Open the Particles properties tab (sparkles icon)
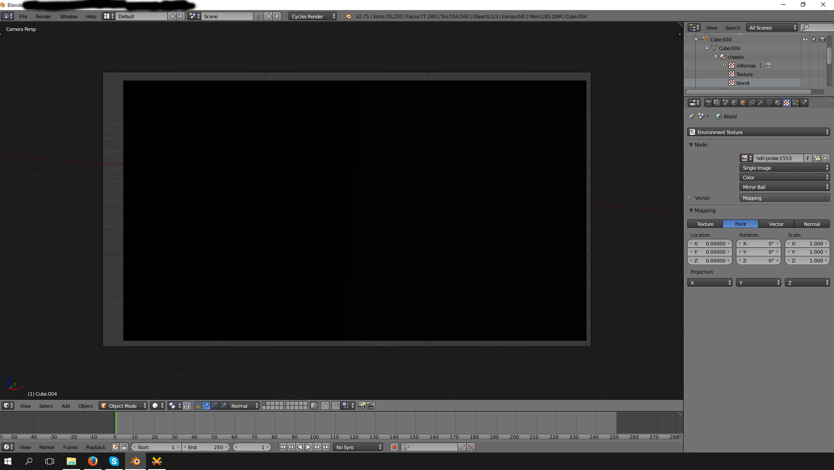834x470 pixels. pyautogui.click(x=795, y=103)
